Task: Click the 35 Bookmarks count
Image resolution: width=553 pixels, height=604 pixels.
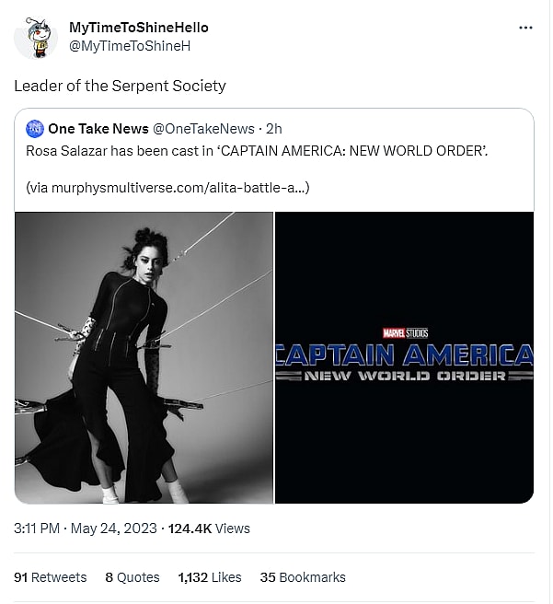Action: (303, 577)
